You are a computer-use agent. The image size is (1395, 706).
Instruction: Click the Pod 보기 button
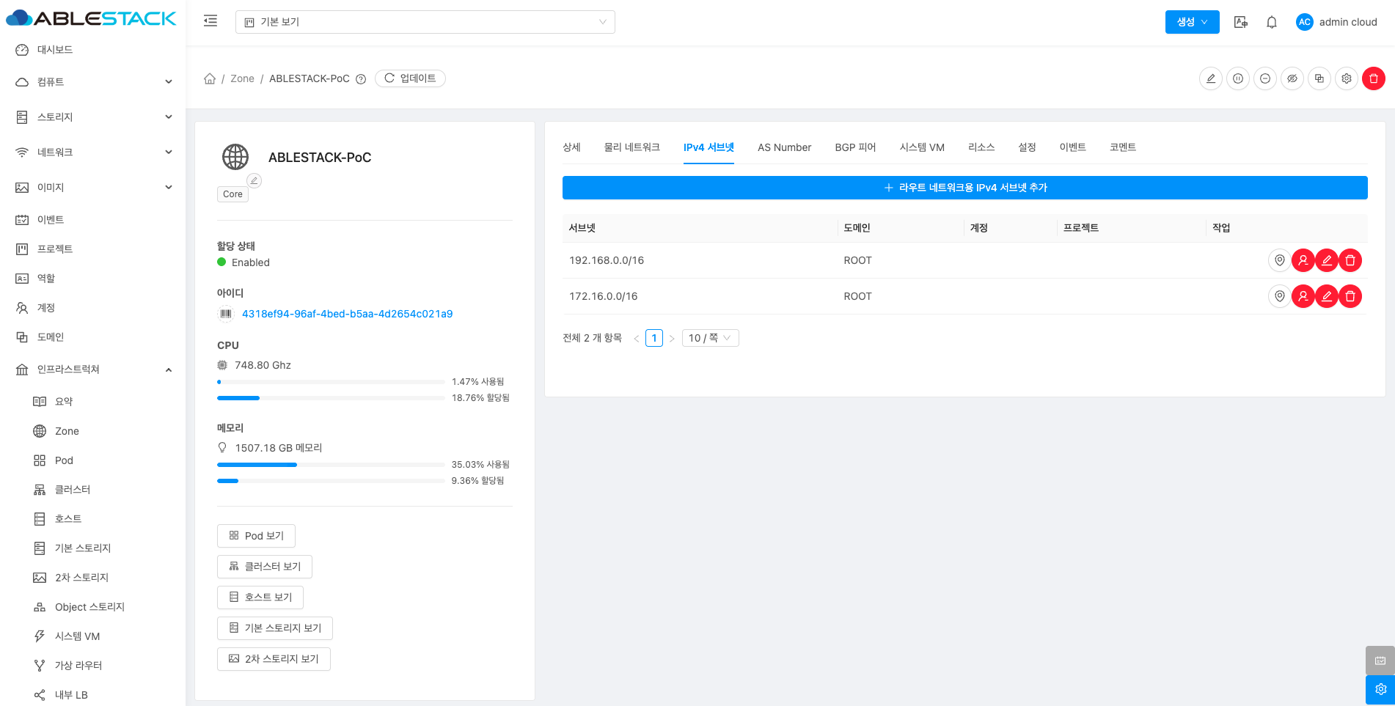tap(256, 536)
